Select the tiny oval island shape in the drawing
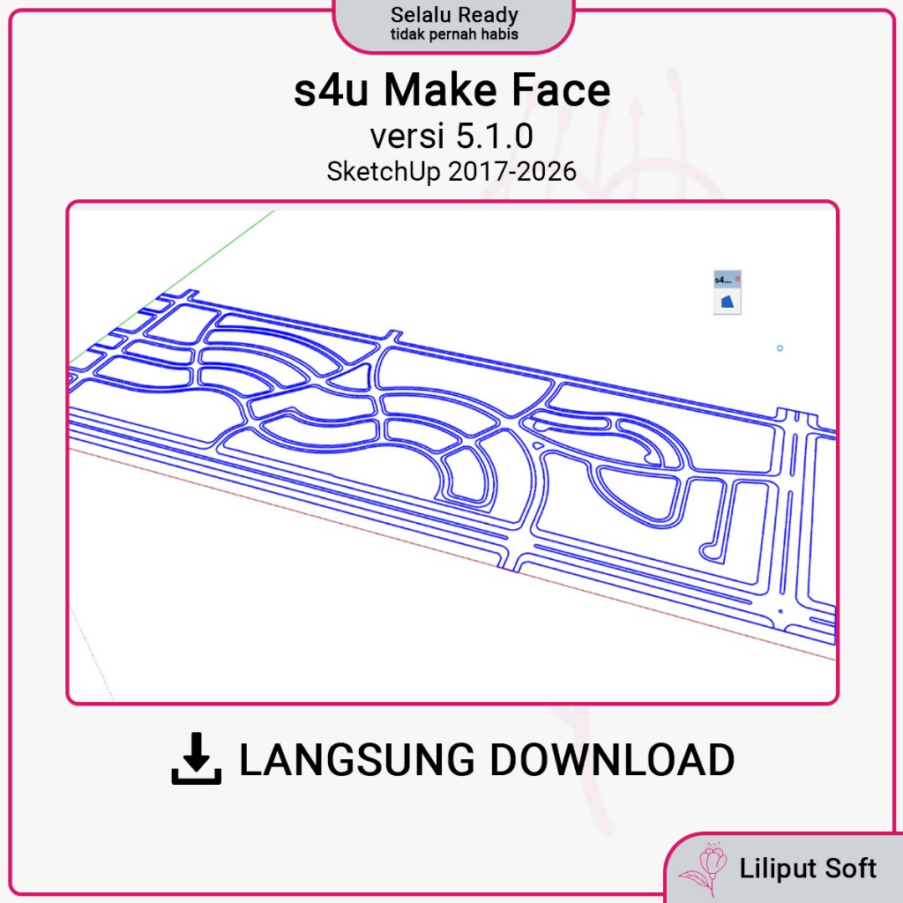903x903 pixels. point(537,445)
